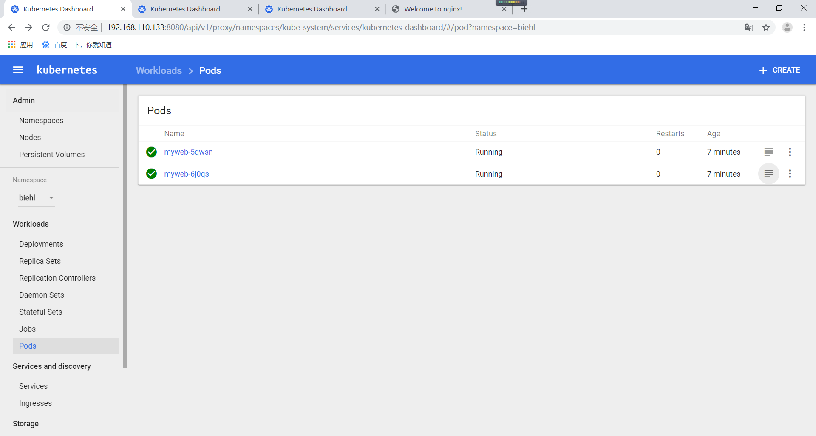Open Namespaces in the sidebar
The height and width of the screenshot is (436, 816).
[41, 121]
